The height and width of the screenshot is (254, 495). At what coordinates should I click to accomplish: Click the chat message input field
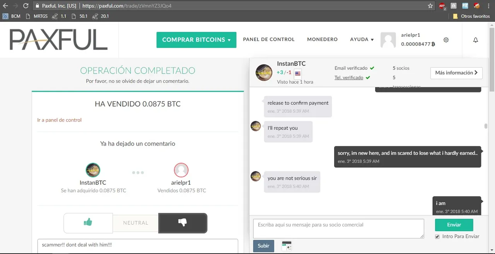click(x=338, y=228)
